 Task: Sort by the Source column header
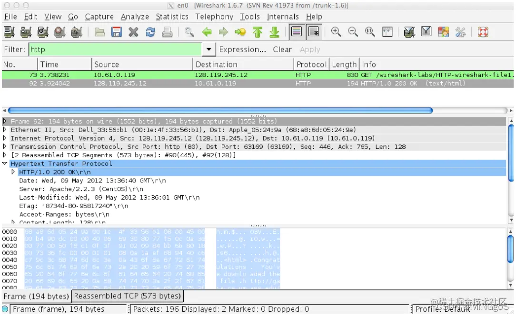[142, 64]
